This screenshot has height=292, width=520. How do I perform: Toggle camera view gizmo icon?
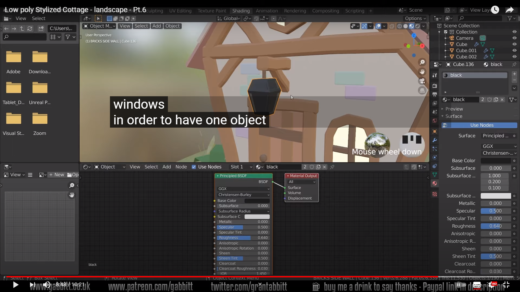click(x=422, y=81)
